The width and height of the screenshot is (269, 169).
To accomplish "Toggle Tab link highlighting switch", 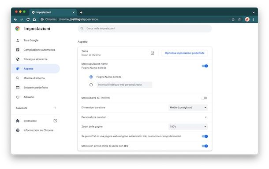I will pos(205,136).
